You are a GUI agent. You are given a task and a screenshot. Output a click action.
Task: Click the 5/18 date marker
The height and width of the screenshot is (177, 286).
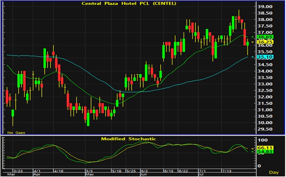tap(117, 171)
